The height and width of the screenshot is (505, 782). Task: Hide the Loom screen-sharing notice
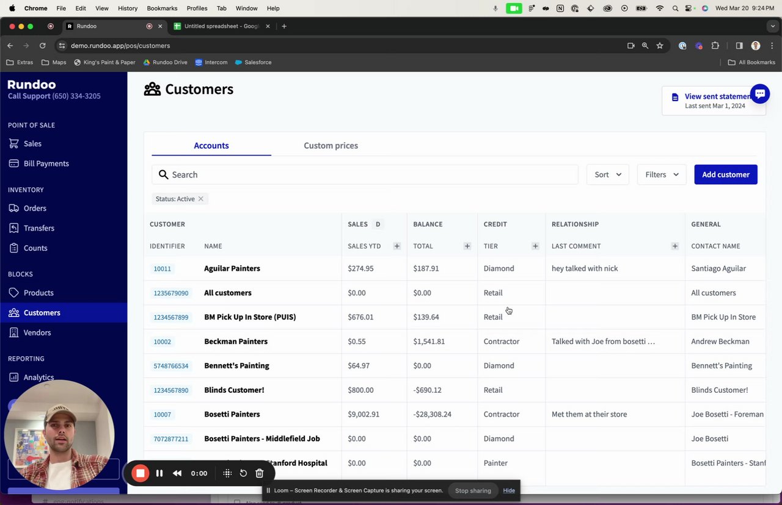tap(509, 490)
